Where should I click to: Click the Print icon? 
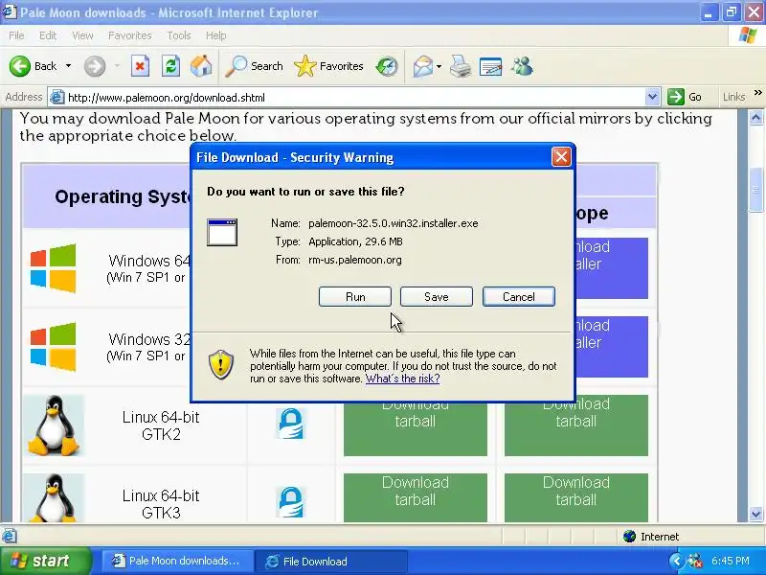[x=461, y=66]
